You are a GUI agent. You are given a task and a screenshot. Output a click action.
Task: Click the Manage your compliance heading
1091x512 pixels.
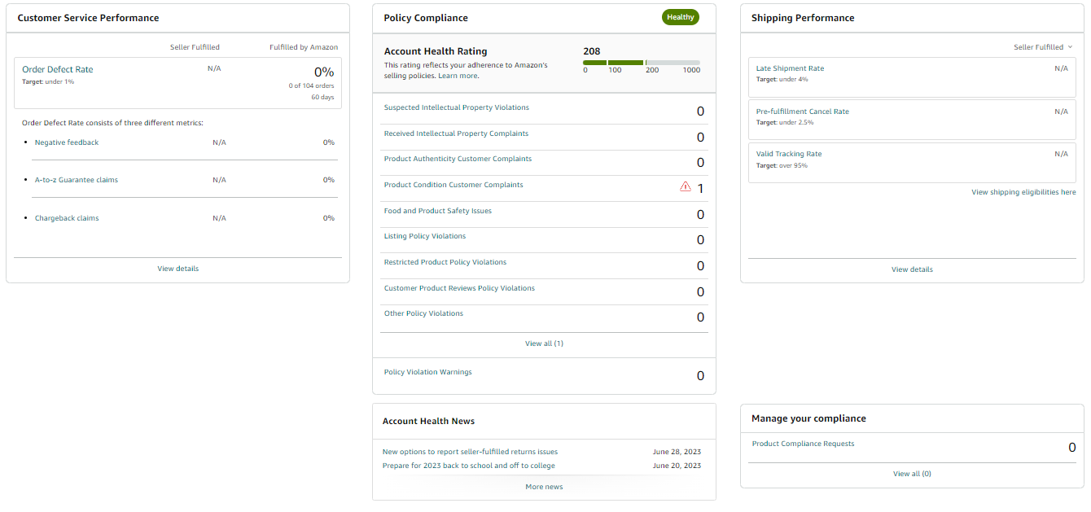click(x=808, y=418)
